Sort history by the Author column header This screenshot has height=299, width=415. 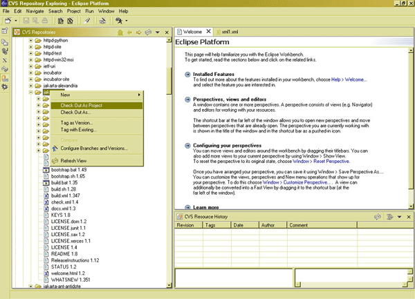coord(273,225)
